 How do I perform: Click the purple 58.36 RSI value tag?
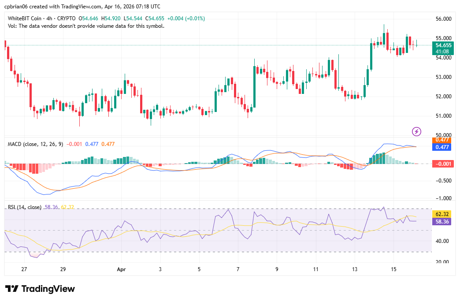443,221
